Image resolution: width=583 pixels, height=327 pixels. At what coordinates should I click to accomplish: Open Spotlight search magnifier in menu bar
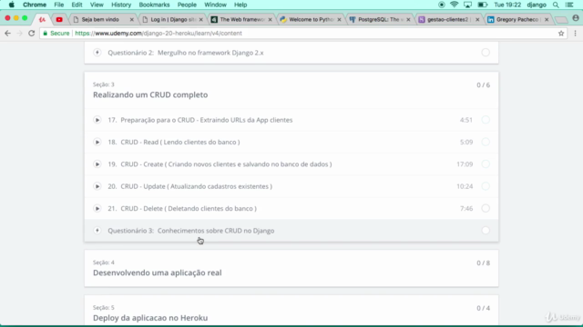tap(556, 5)
